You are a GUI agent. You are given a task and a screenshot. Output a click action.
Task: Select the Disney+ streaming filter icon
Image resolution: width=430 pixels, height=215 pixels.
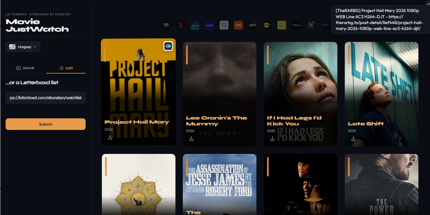point(195,25)
